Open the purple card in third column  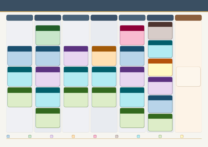click(76, 56)
